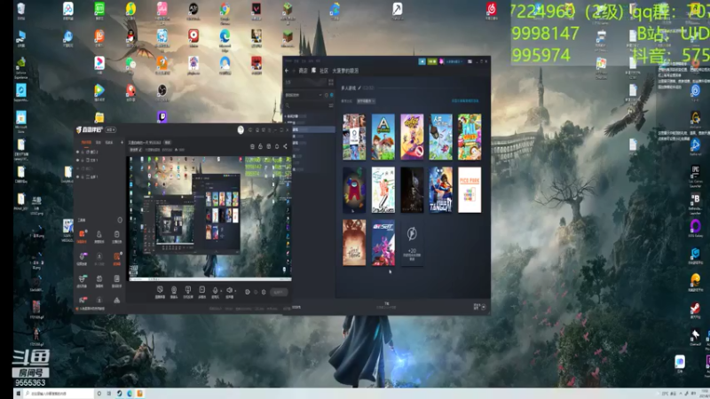Screen dimensions: 710x399
Task: Open the Epic Games Launcher desktop shortcut
Action: coord(695,176)
